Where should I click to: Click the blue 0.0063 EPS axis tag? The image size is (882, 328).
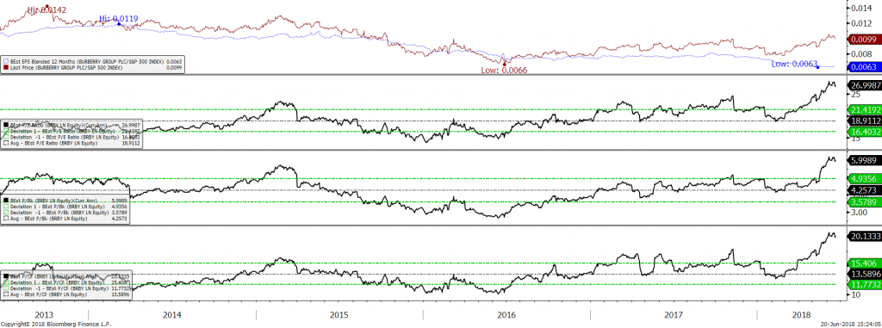[865, 67]
